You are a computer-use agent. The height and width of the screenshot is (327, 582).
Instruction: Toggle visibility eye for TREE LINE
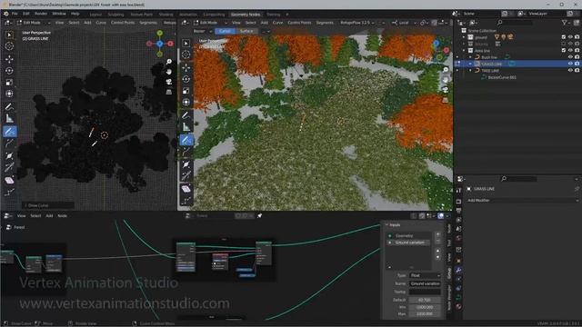click(x=570, y=71)
